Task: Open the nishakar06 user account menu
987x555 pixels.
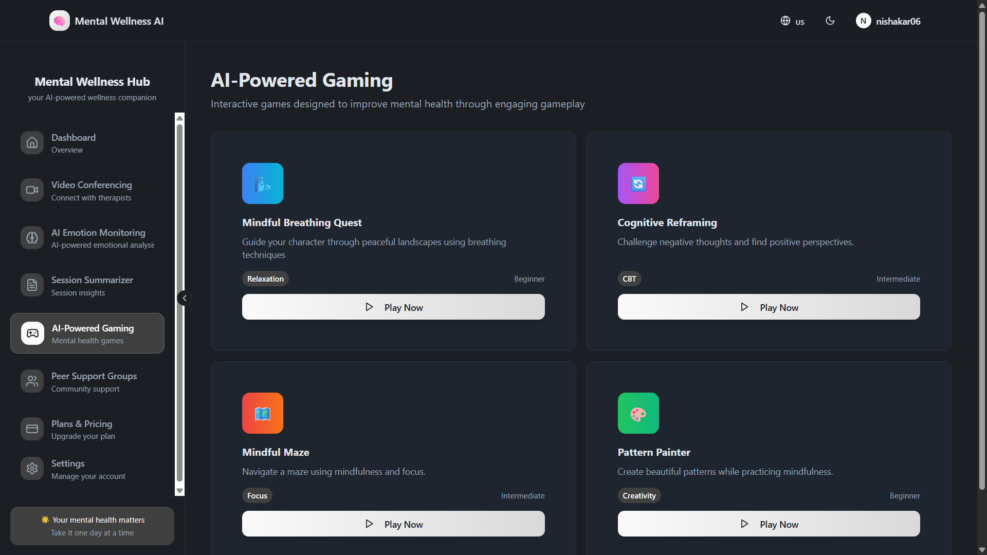Action: click(888, 21)
